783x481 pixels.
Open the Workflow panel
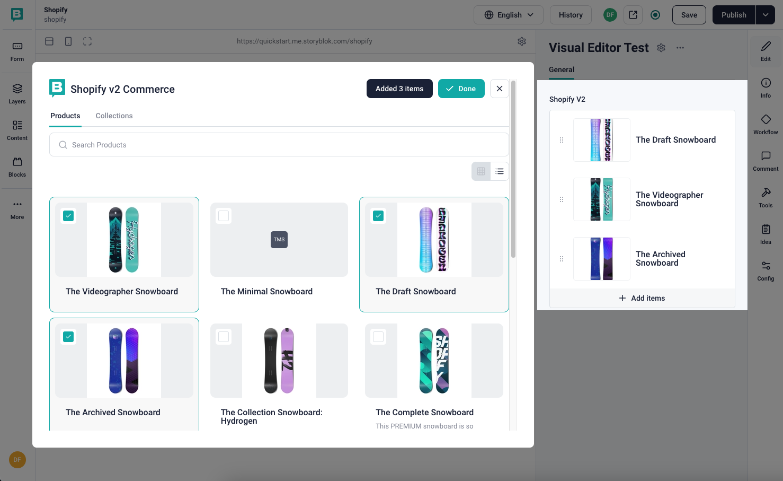point(766,124)
